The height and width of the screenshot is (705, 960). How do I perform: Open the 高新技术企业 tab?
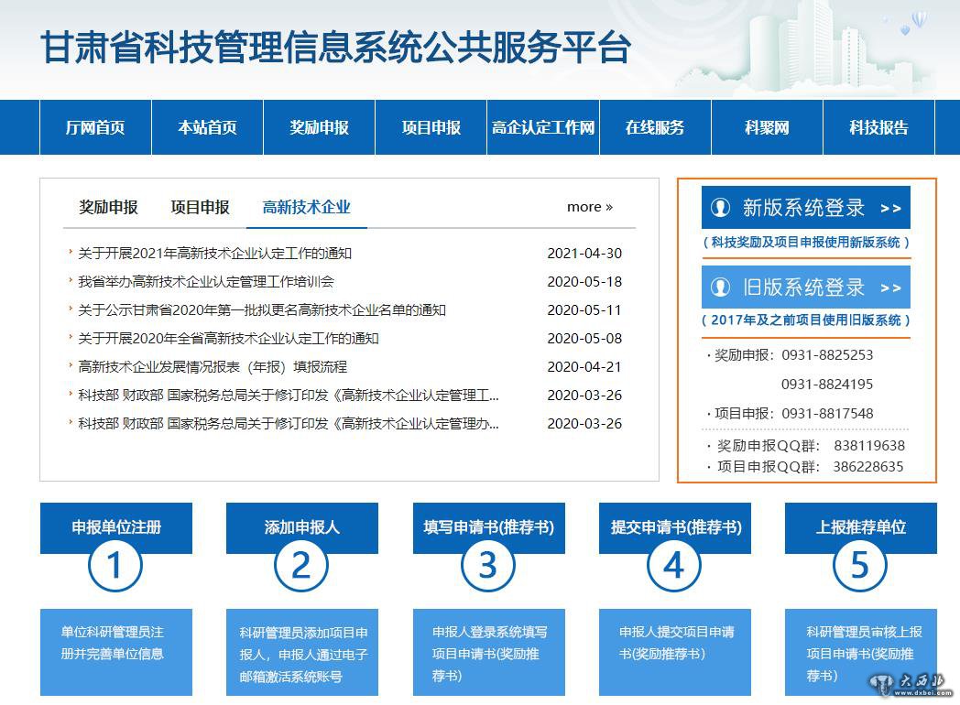306,207
